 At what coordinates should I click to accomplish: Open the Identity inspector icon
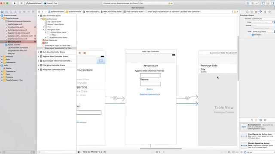tap(256, 12)
